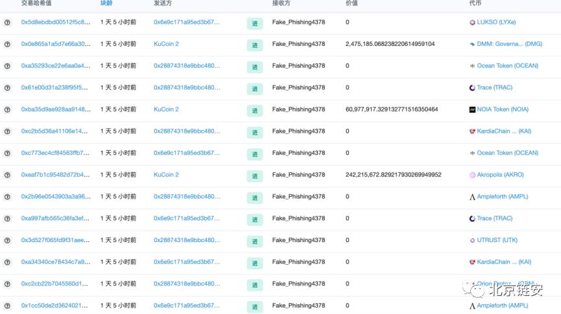
Task: Click the Akropolis token logo icon
Action: pos(472,175)
